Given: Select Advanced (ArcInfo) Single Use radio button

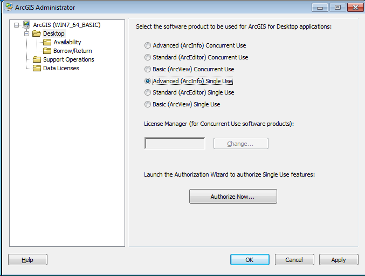Looking at the screenshot, I should (148, 81).
